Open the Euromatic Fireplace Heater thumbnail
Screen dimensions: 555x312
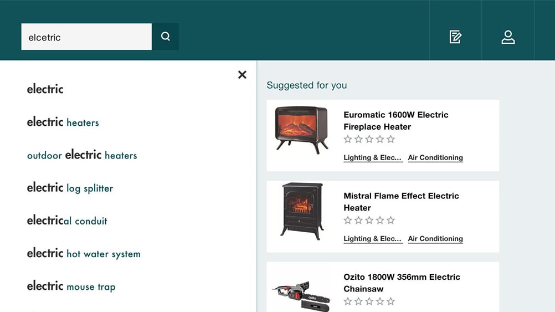point(302,131)
